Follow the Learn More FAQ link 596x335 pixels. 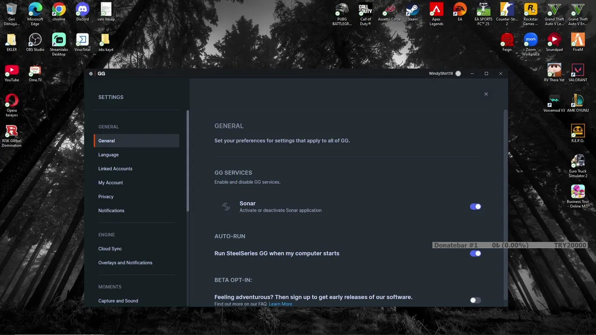tap(280, 304)
